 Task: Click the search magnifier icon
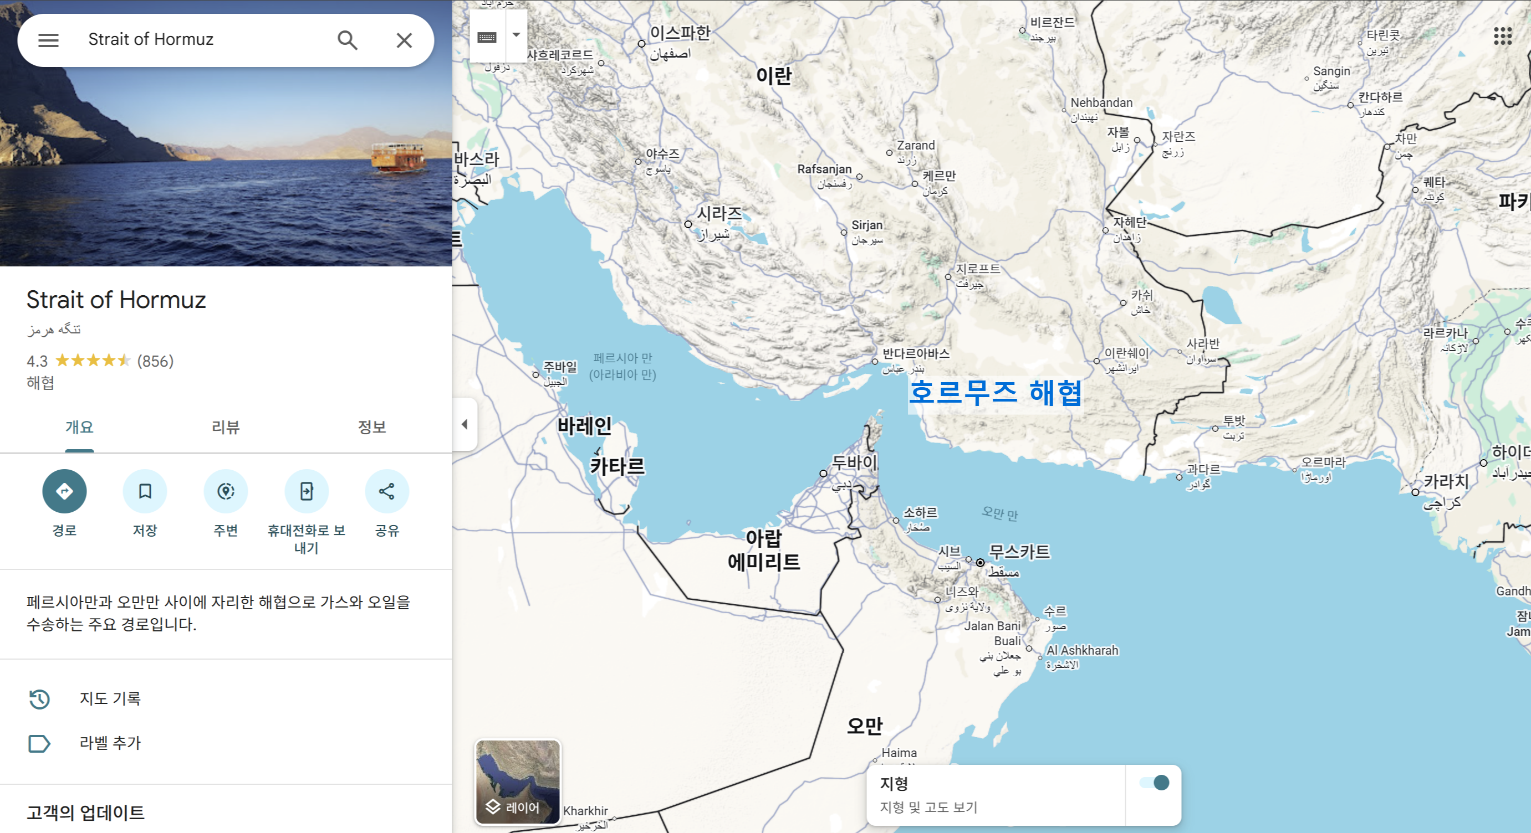coord(347,40)
